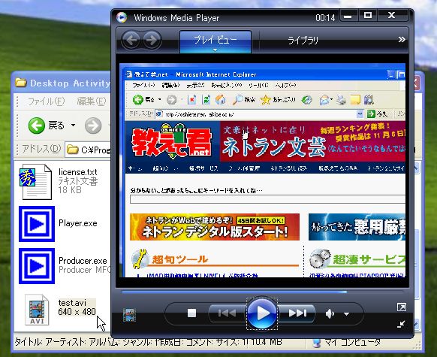The height and width of the screenshot is (357, 437).
Task: Open the volume dropdown arrow
Action: click(x=346, y=314)
